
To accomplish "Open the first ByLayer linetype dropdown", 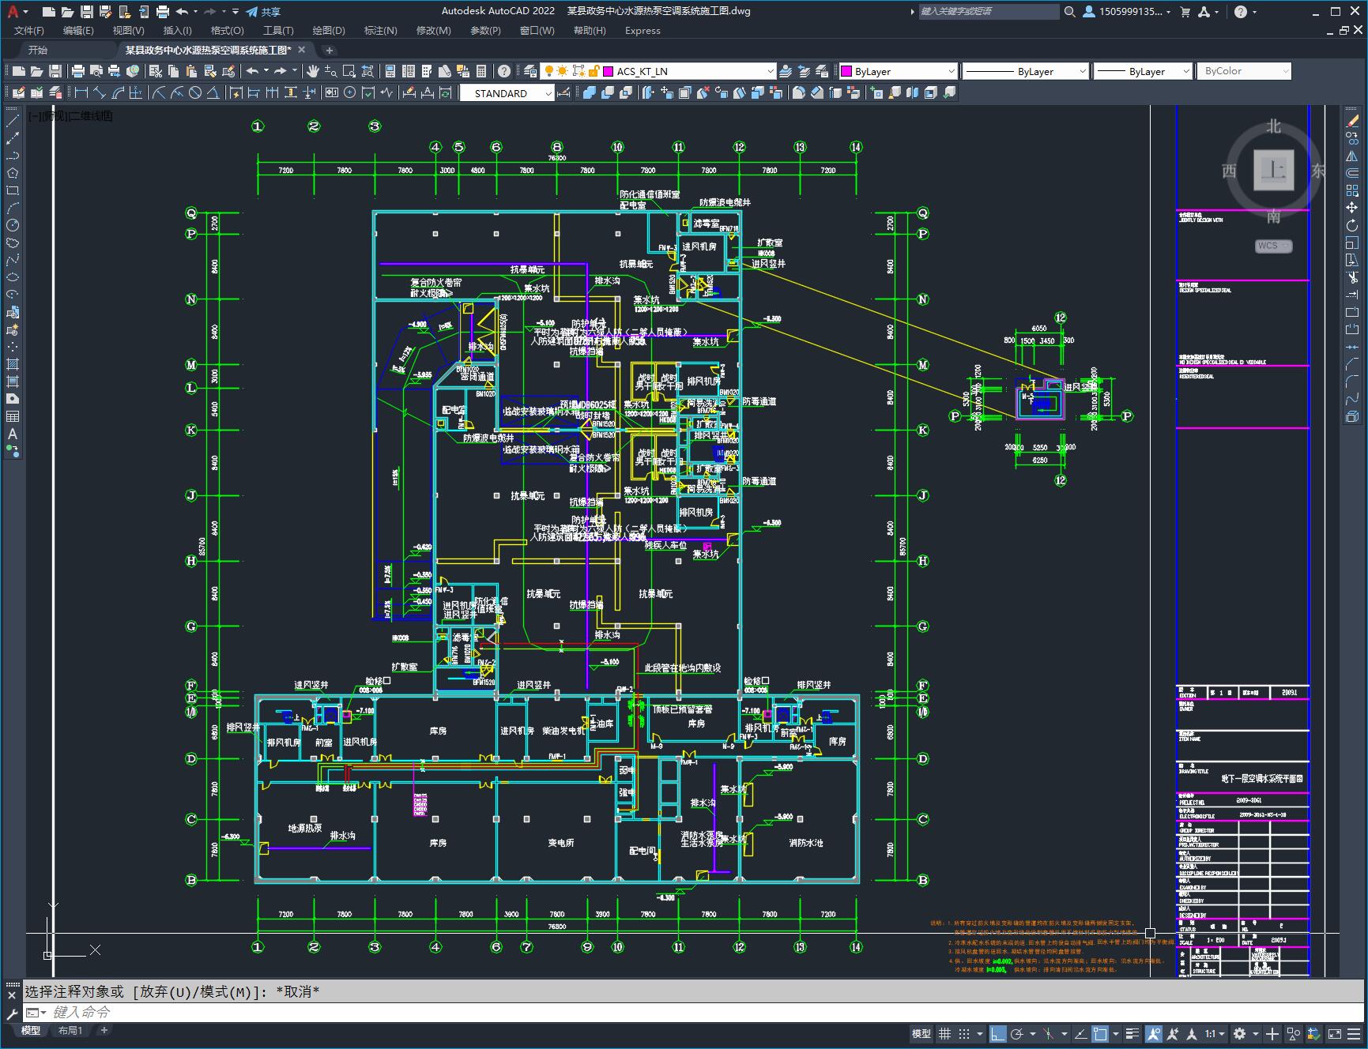I will 1026,71.
